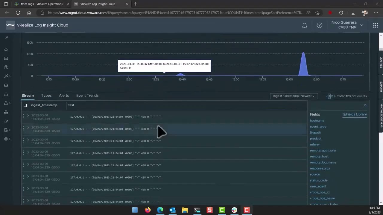Toggle the column chooser icon beside ingest_timestamp
The image size is (383, 215).
(25, 105)
